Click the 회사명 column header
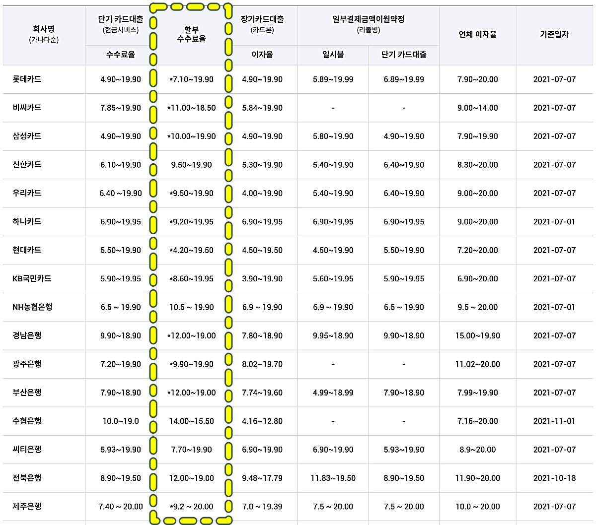The image size is (596, 525). (44, 34)
